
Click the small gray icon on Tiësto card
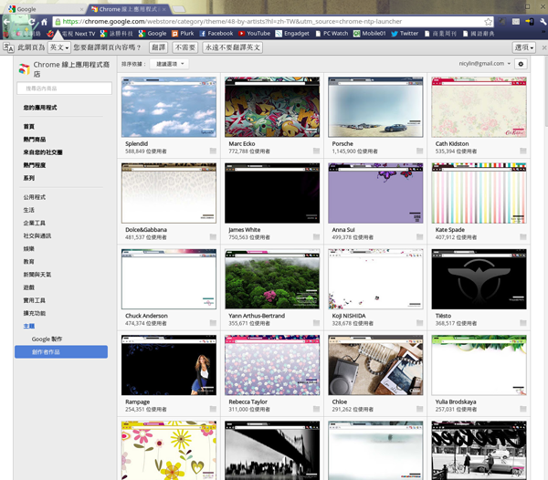[x=522, y=323]
